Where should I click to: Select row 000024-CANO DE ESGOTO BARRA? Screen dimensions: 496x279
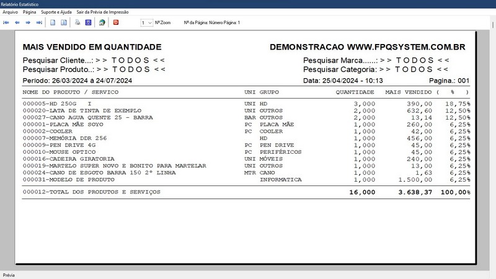[x=246, y=173]
